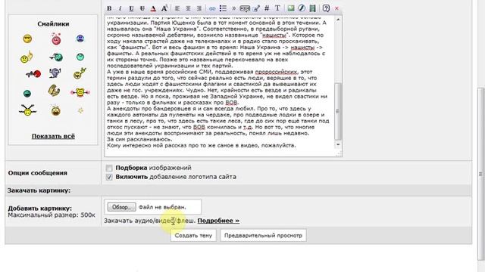Click the message text area scrollbar thumb

point(338,111)
